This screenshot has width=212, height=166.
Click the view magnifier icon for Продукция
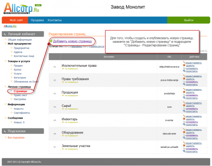pos(184,98)
